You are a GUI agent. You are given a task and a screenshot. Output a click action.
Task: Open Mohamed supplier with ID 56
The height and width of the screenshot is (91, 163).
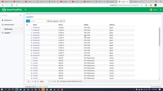pyautogui.click(x=36, y=55)
